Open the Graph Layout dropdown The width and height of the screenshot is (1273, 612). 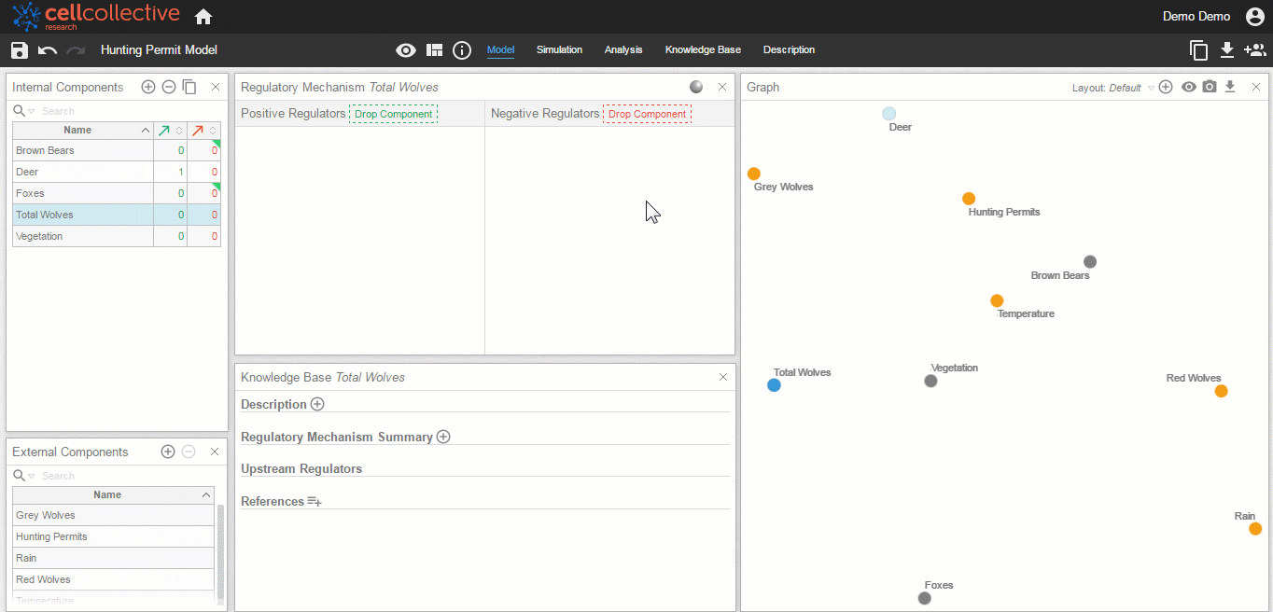click(x=1112, y=88)
